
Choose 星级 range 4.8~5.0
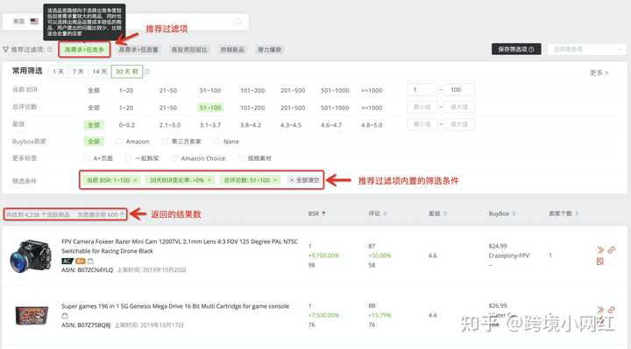tap(372, 125)
